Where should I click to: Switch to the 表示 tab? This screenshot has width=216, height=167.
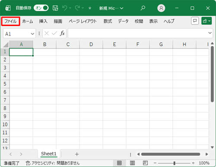[153, 21]
